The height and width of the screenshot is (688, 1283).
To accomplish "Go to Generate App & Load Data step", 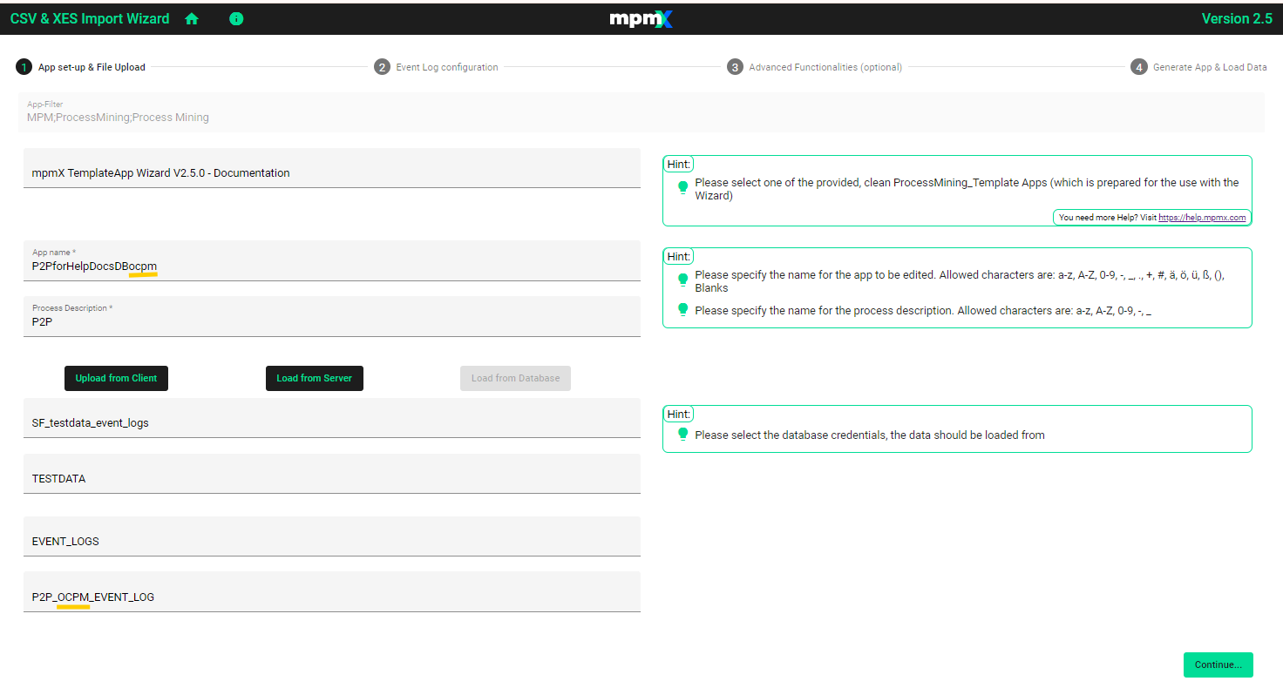I will tap(1210, 67).
